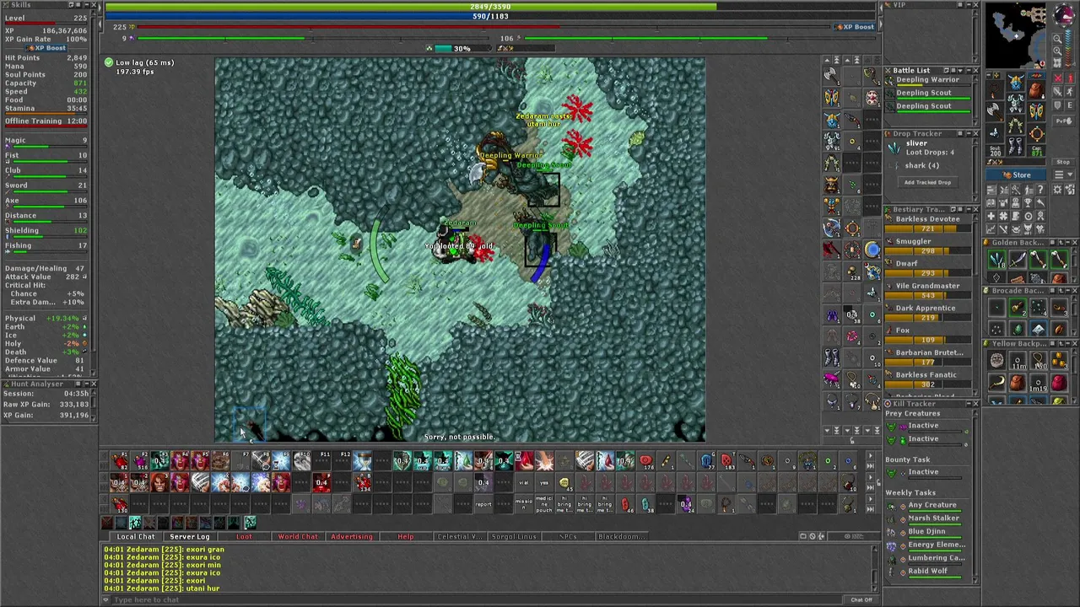The height and width of the screenshot is (607, 1080).
Task: Click the Magic skill row
Action: pyautogui.click(x=46, y=142)
